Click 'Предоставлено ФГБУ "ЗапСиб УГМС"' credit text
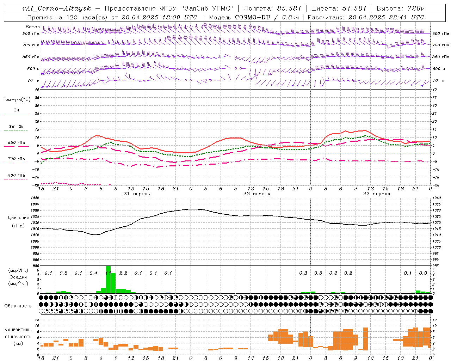 [169, 8]
